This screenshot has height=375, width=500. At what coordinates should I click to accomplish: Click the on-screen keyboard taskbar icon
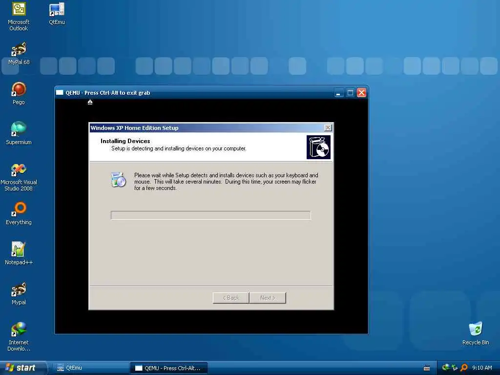coord(427,368)
